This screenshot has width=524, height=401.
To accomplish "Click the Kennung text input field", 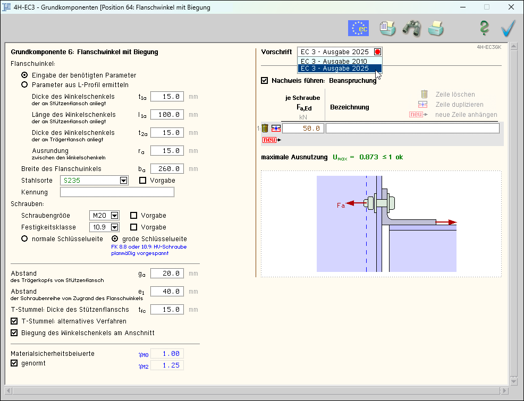I will (117, 192).
